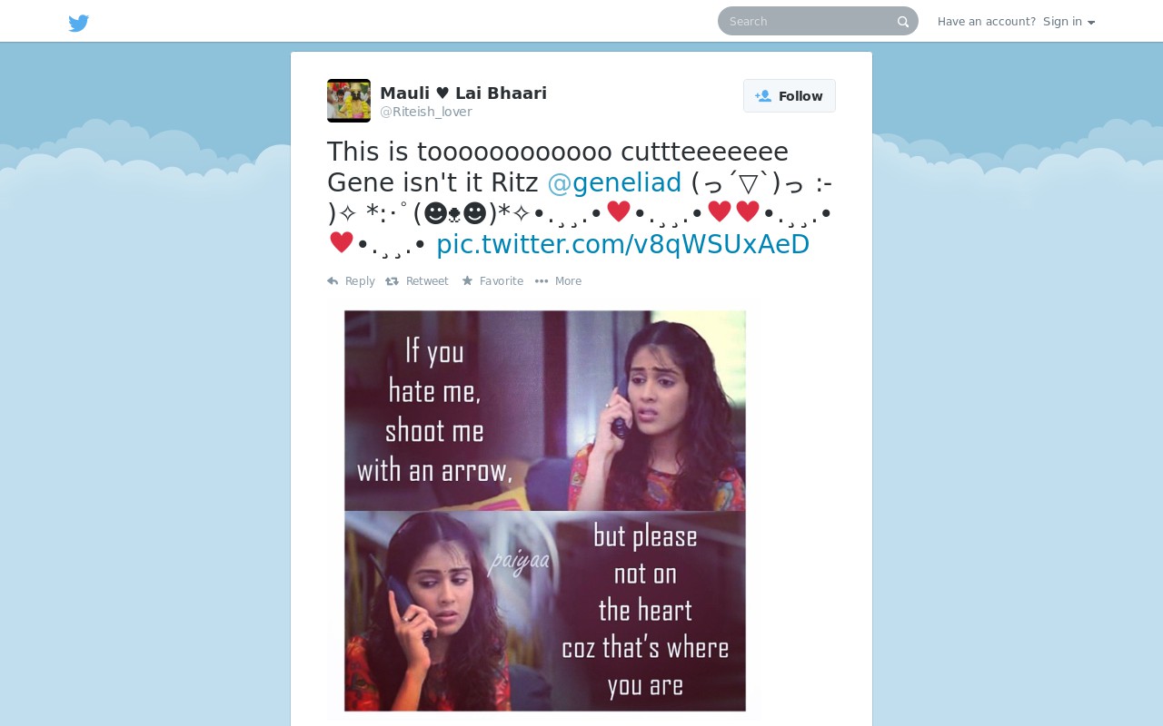
Task: Click the add-user icon in Follow button
Action: (x=763, y=96)
